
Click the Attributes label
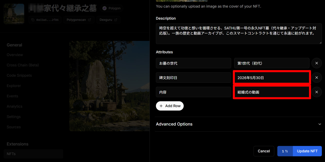[x=164, y=52]
